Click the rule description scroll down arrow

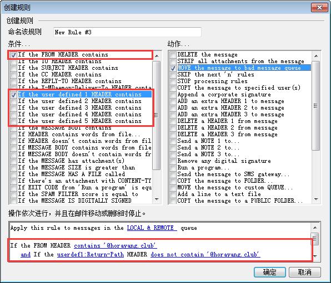pyautogui.click(x=315, y=256)
